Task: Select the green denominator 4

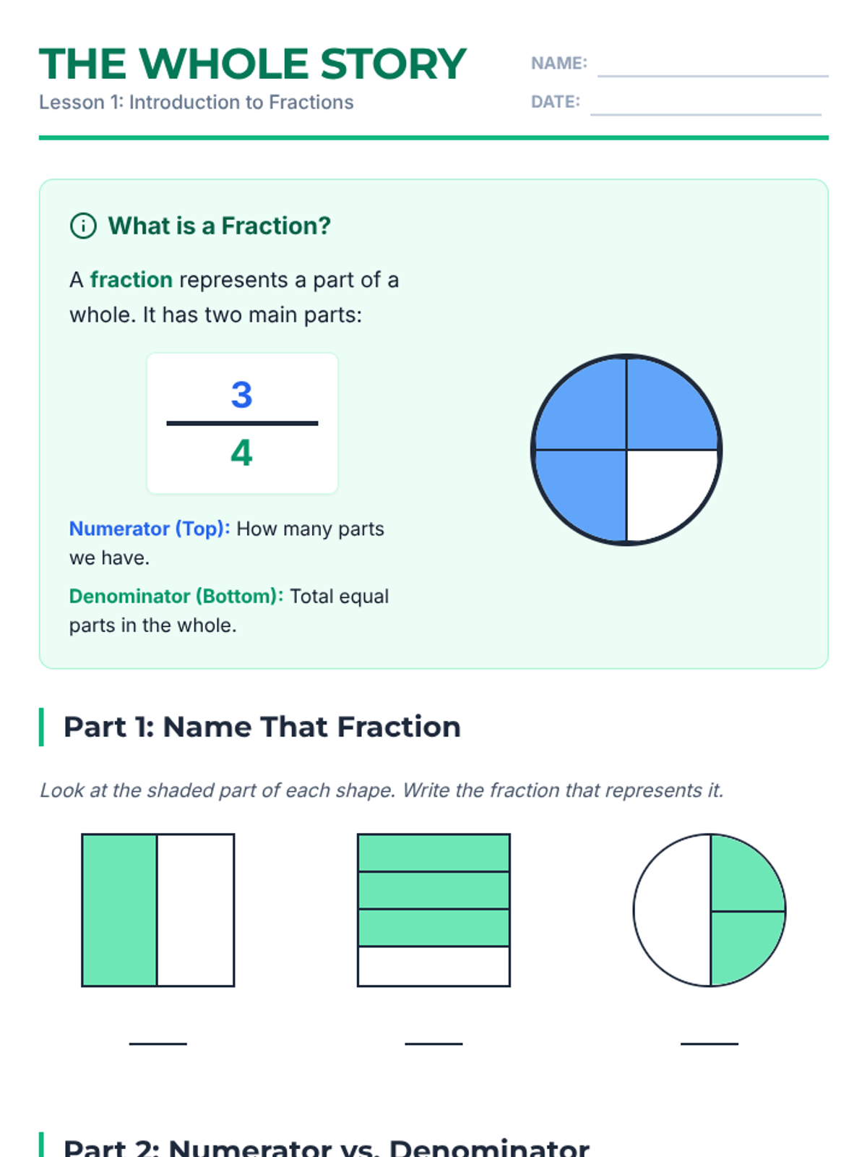Action: coord(241,453)
